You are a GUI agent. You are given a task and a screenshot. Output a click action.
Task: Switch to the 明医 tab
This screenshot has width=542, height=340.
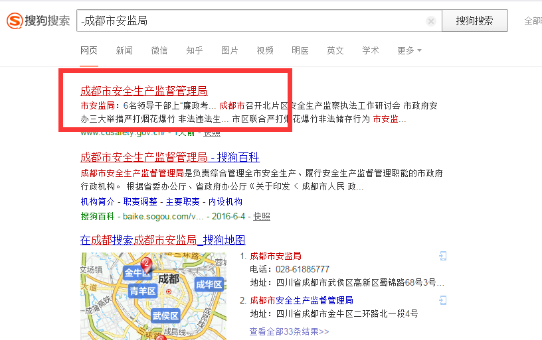[300, 50]
